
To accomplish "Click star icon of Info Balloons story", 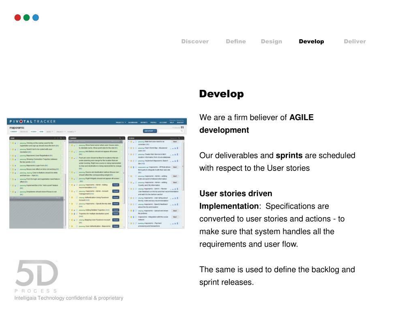I will click(72, 151).
